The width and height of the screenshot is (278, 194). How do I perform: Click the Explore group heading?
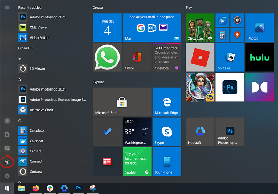[x=98, y=82]
